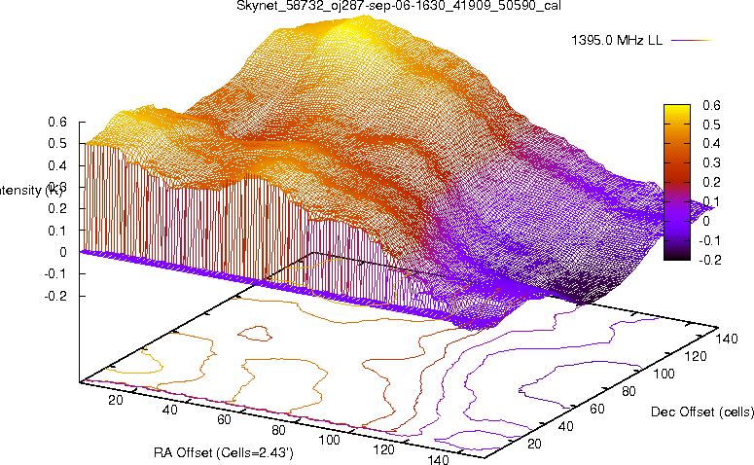Select the legend entry 1395.0 MHz LL
This screenshot has height=465, width=754.
(617, 41)
